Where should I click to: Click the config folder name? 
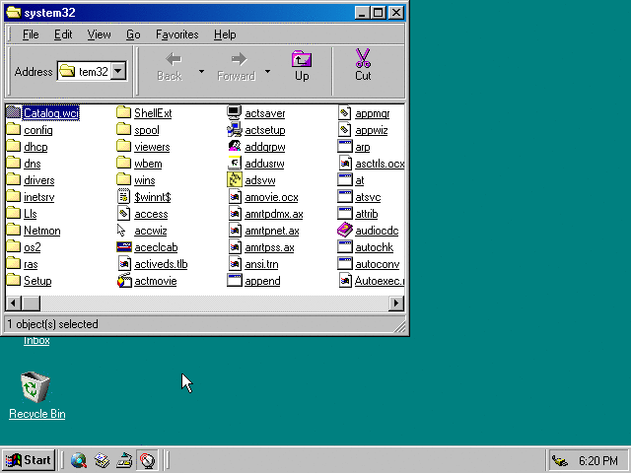click(x=38, y=130)
